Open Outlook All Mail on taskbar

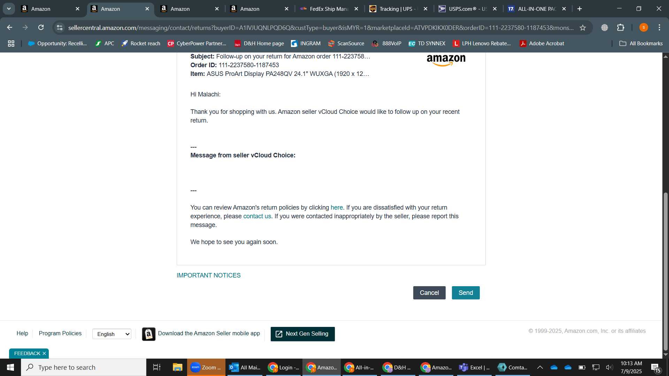(245, 367)
